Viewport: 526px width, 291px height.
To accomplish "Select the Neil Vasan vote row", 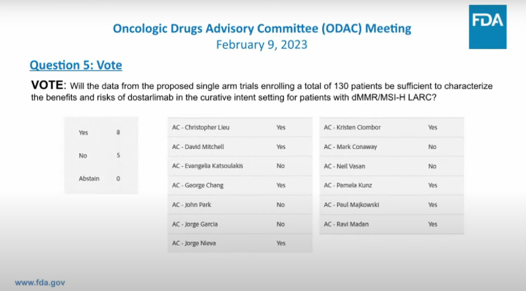I will click(392, 166).
